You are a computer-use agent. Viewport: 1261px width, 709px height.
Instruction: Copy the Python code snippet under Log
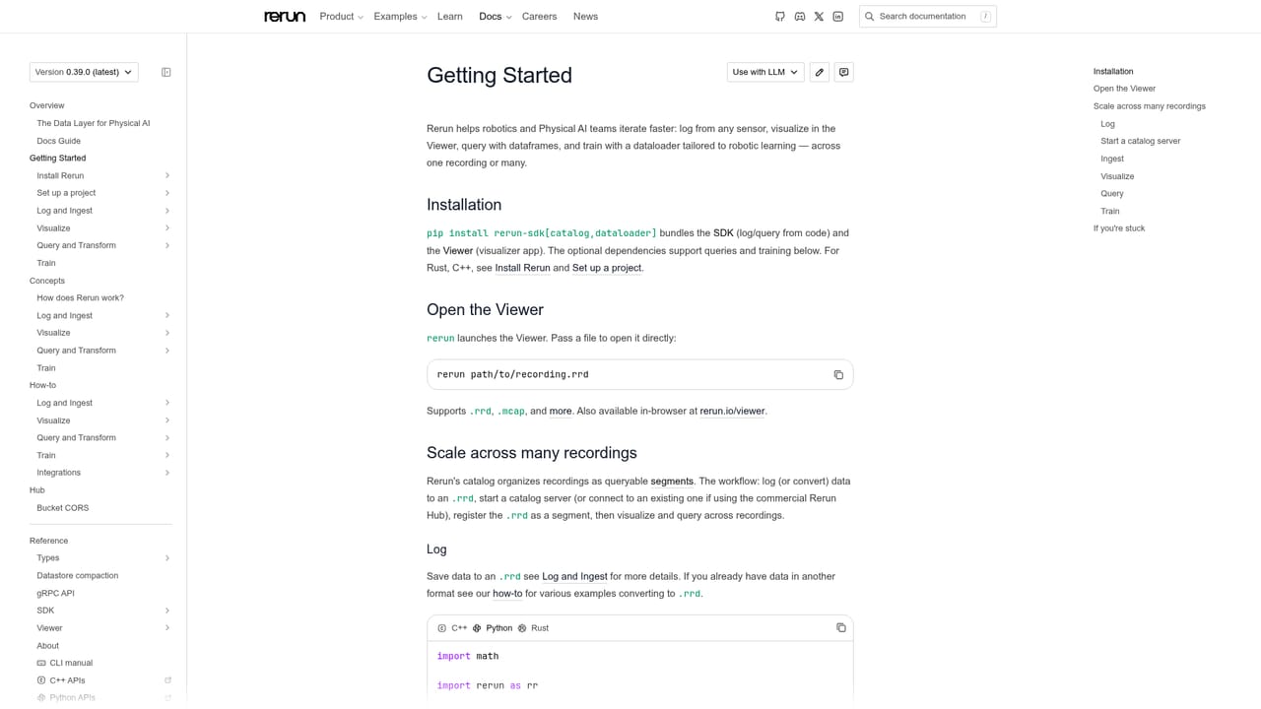click(840, 628)
